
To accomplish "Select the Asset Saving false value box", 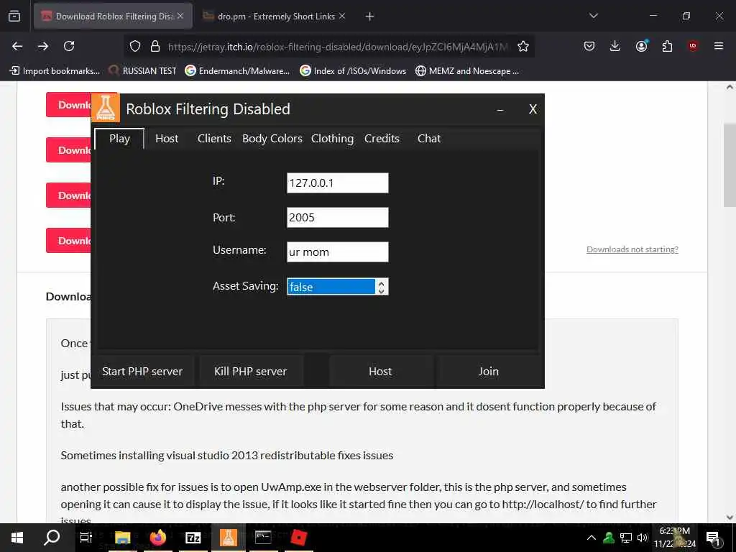I will pos(331,287).
